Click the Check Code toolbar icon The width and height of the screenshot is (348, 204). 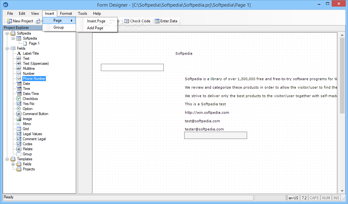tap(127, 21)
